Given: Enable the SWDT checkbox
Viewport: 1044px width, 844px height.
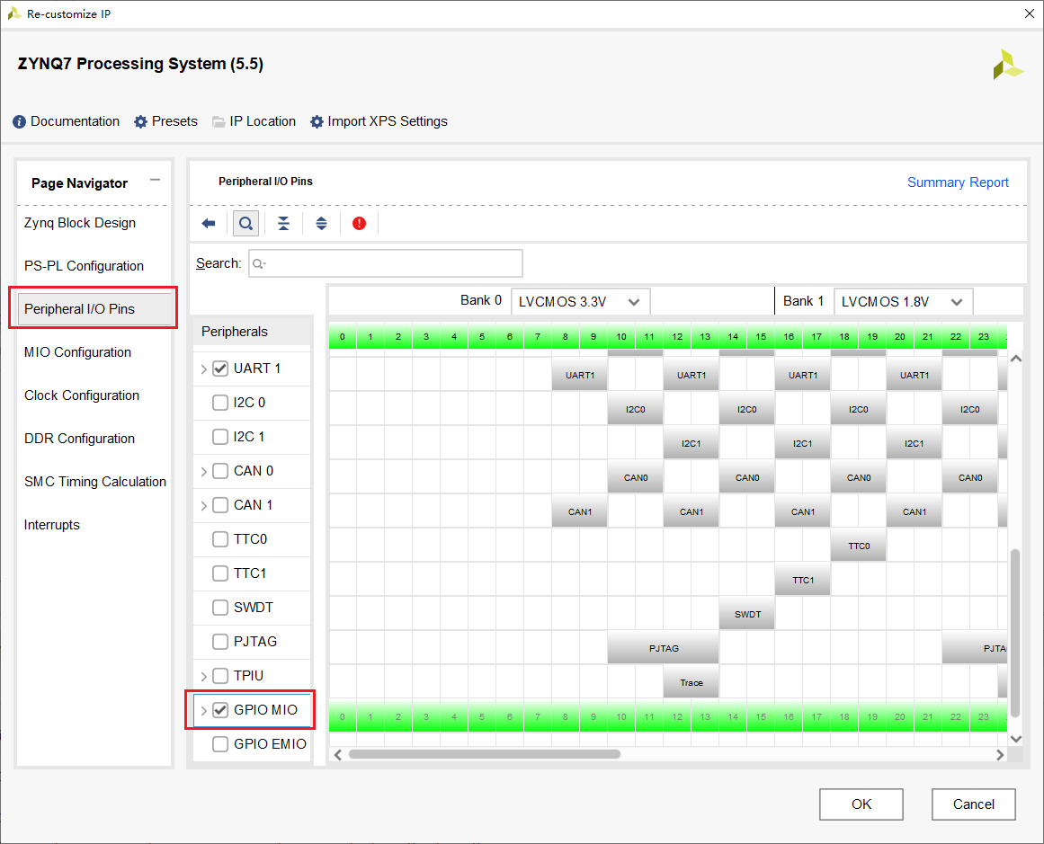Looking at the screenshot, I should (219, 608).
